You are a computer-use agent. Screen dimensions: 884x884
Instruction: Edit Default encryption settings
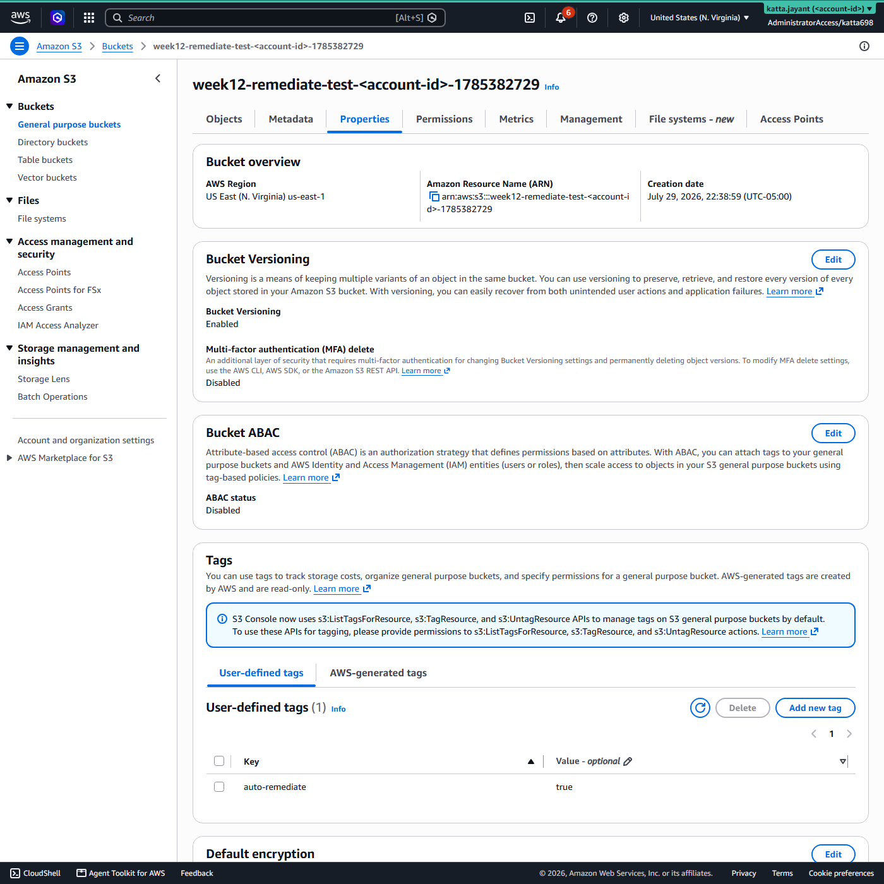point(833,854)
